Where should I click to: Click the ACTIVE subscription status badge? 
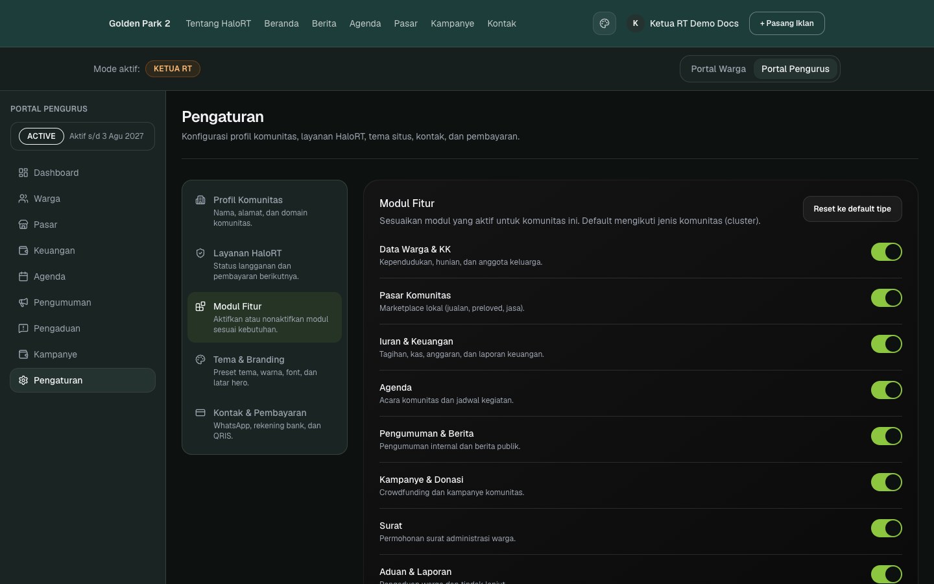pyautogui.click(x=42, y=136)
